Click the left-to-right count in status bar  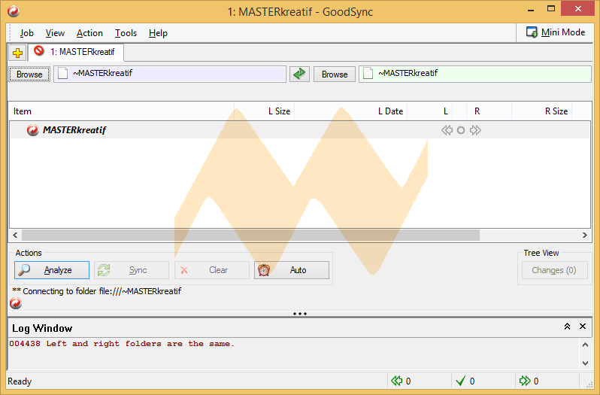click(x=529, y=381)
